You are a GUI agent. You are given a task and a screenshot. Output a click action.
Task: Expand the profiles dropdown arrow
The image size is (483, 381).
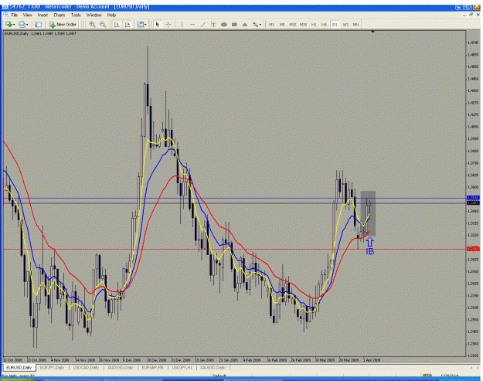27,25
